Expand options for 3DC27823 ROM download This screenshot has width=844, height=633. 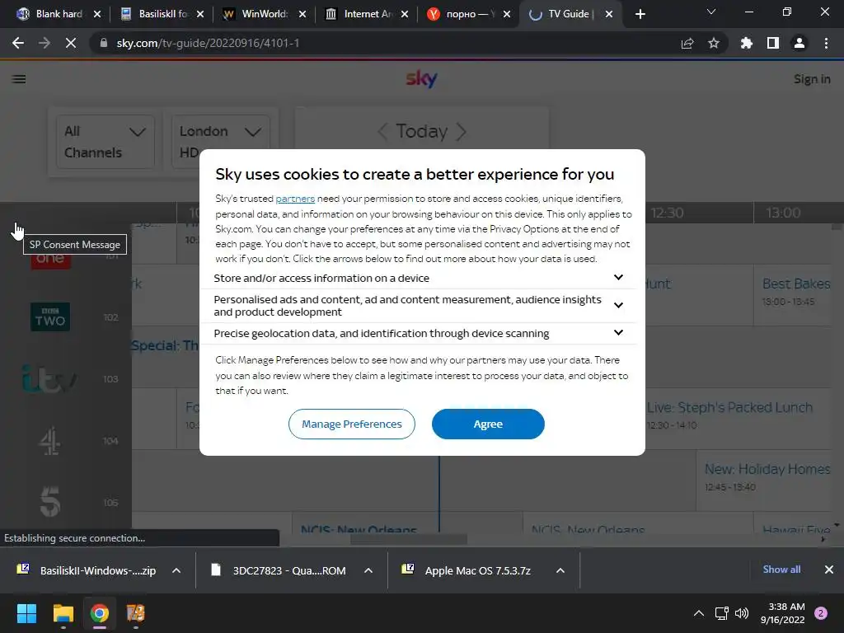click(x=368, y=570)
